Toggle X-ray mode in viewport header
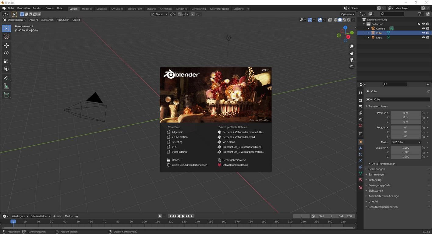Screen dimensions: 432x234 [330, 20]
